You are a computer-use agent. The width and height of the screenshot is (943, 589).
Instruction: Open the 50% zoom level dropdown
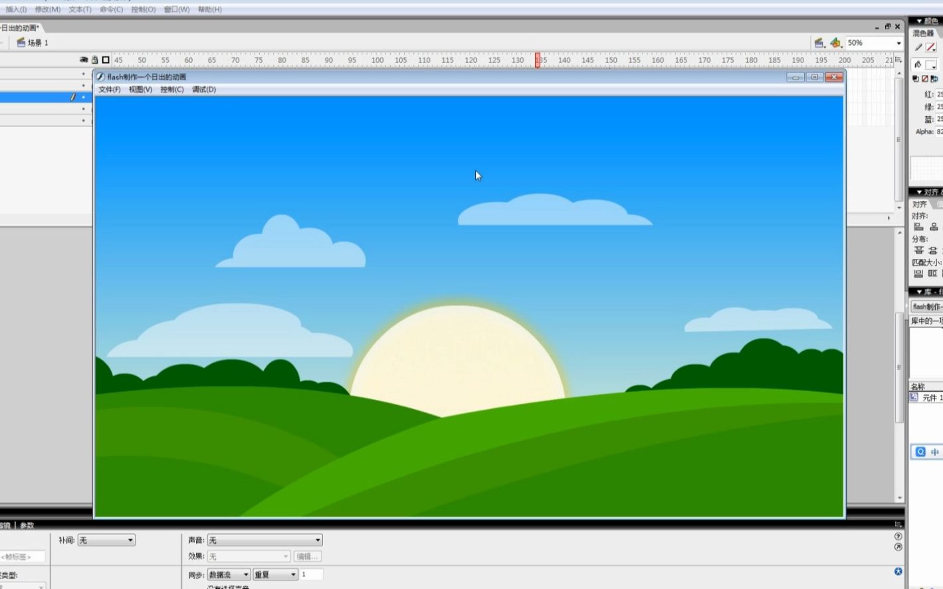coord(898,43)
